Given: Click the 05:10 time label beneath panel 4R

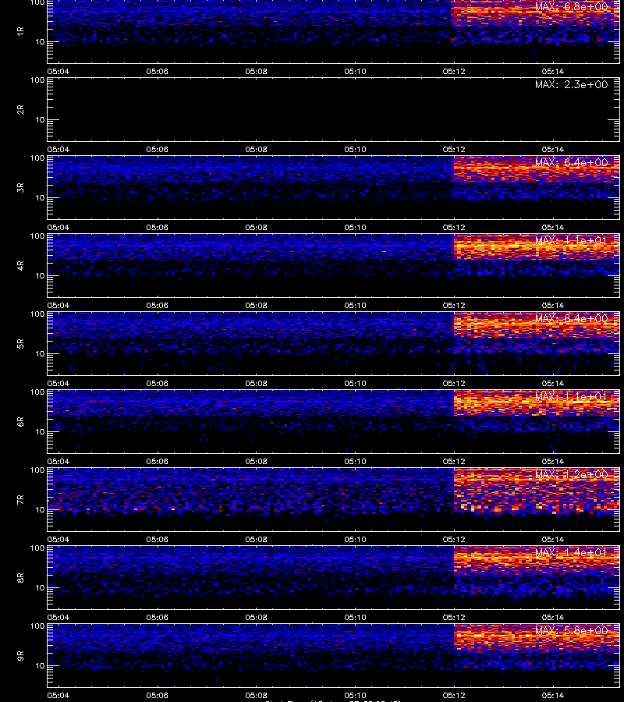Looking at the screenshot, I should coord(355,305).
